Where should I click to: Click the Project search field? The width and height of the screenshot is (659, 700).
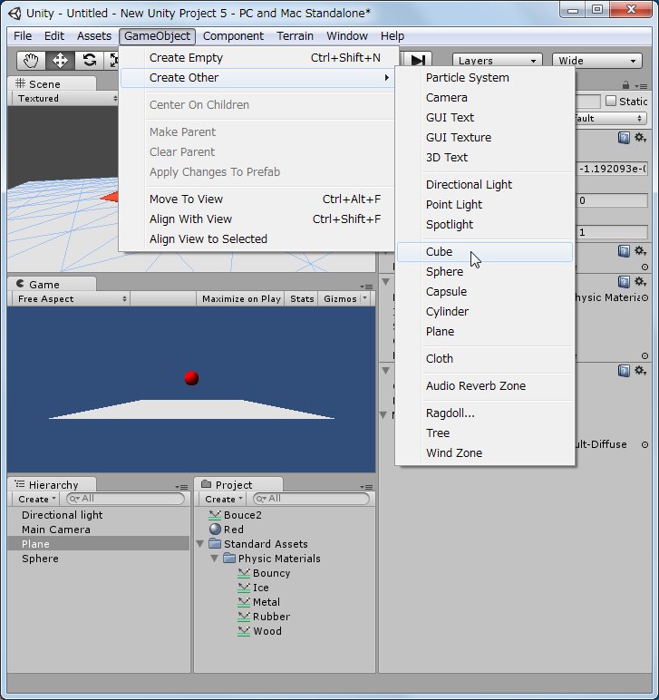pyautogui.click(x=312, y=499)
